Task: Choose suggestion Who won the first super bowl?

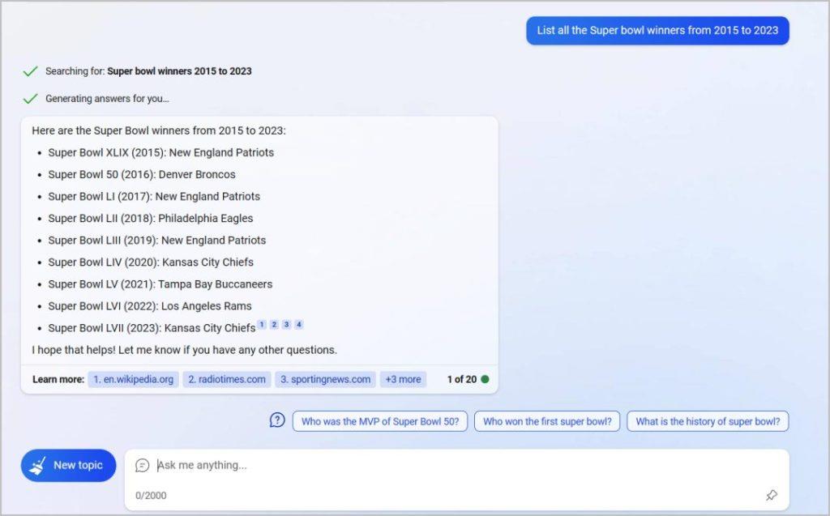Action: (547, 421)
